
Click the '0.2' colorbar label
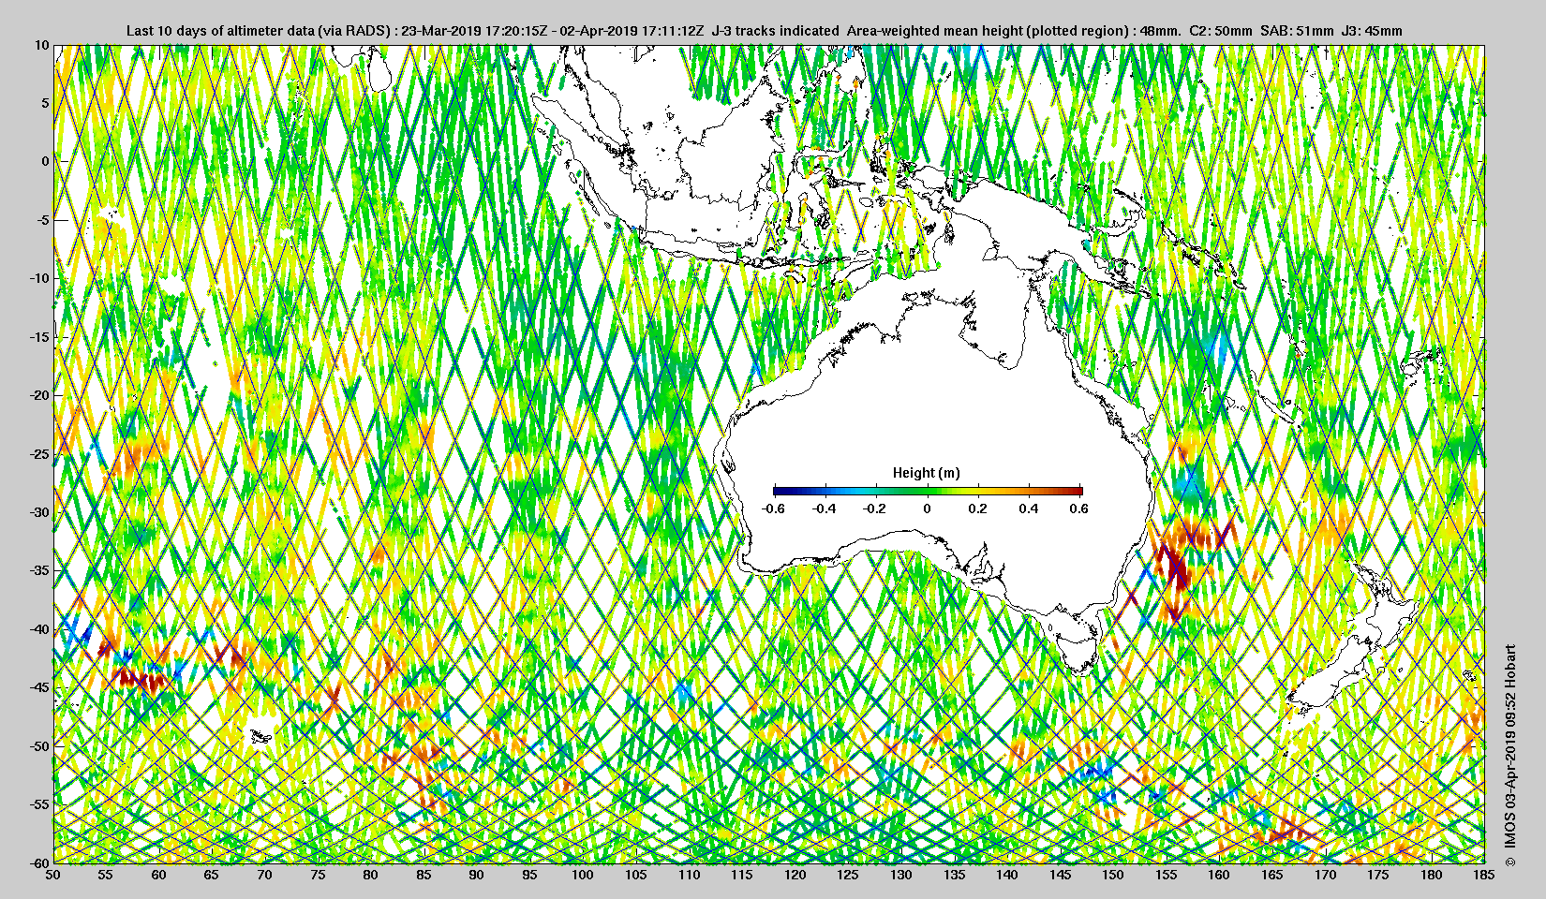[977, 508]
